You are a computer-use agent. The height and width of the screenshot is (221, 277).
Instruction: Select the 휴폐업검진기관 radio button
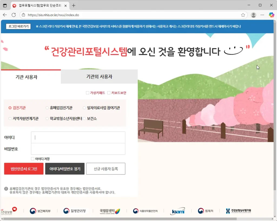pyautogui.click(x=47, y=108)
